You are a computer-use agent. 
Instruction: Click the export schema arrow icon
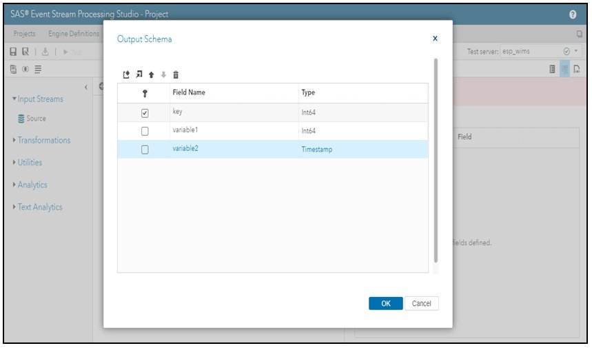[x=139, y=74]
